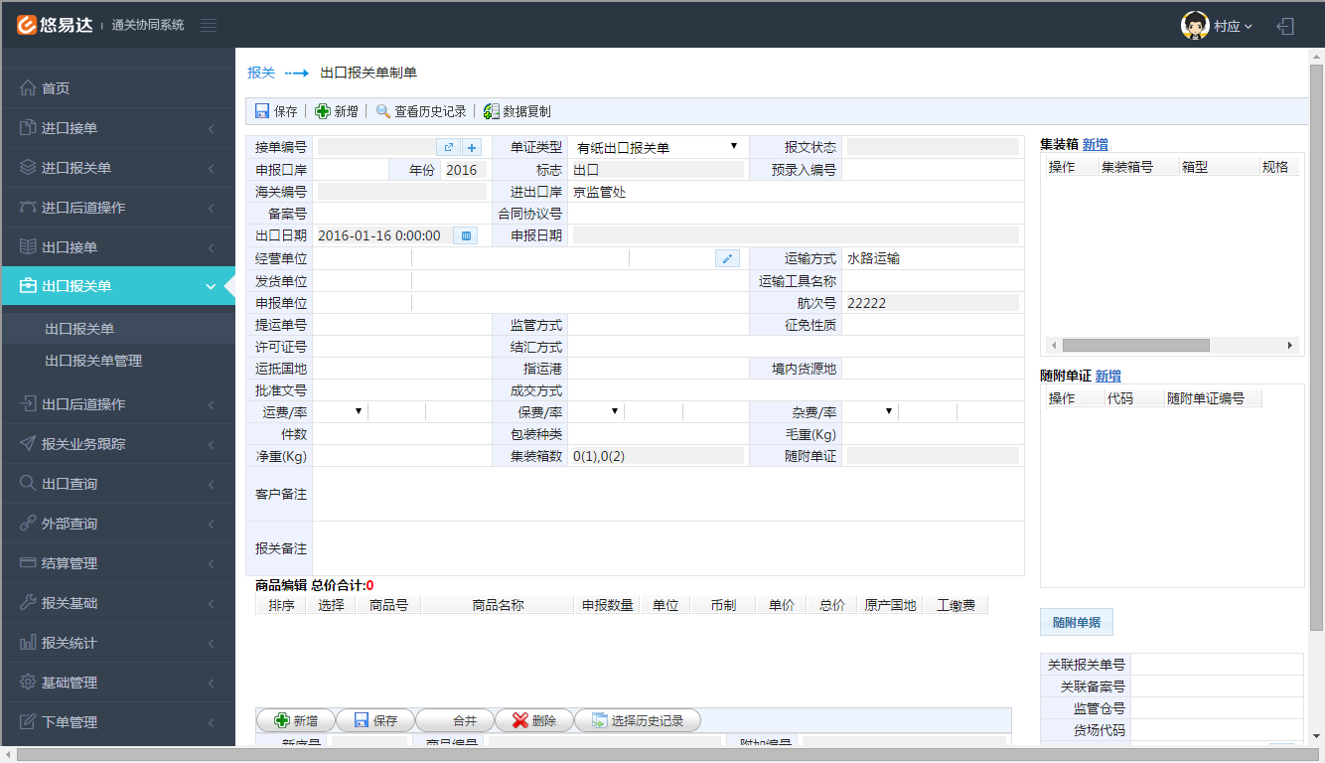Open calendar picker beside 出口日期
The height and width of the screenshot is (763, 1325).
[465, 235]
